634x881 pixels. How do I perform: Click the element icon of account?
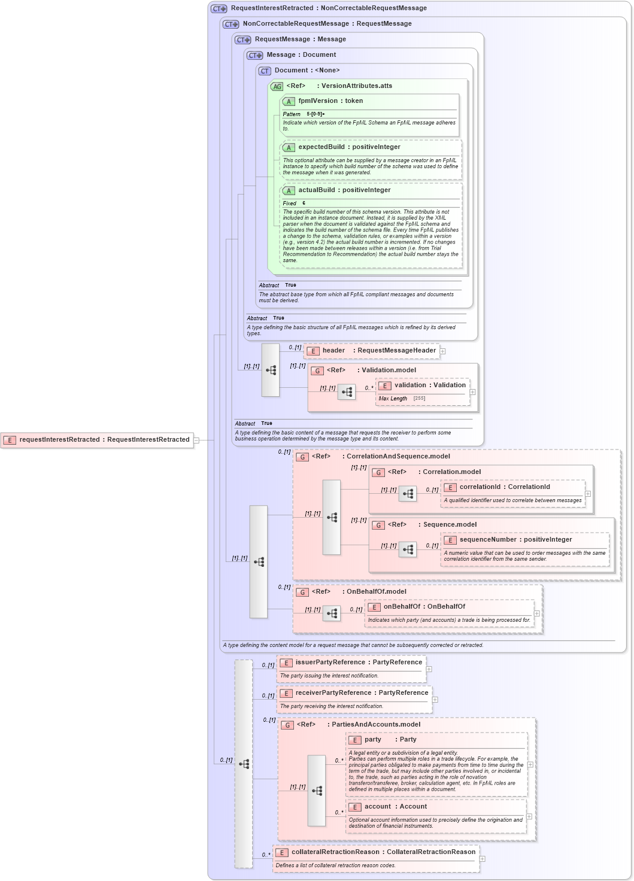click(355, 807)
